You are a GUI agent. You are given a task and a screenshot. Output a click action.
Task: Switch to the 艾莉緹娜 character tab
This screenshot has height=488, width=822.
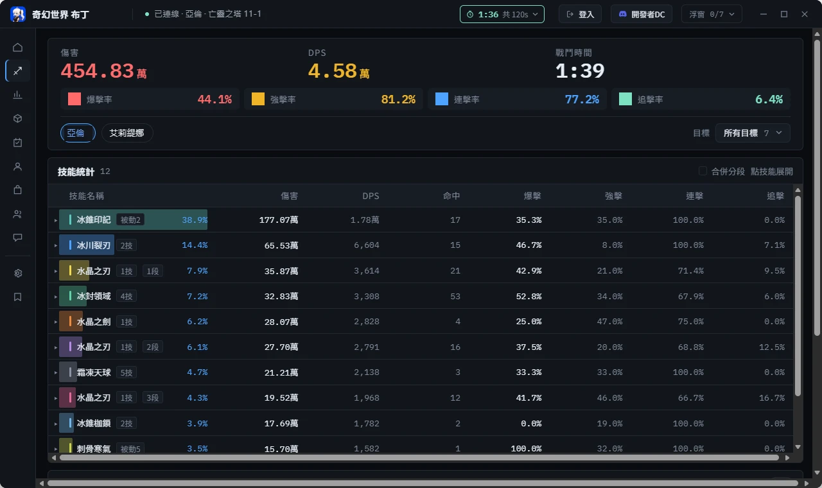pos(127,133)
